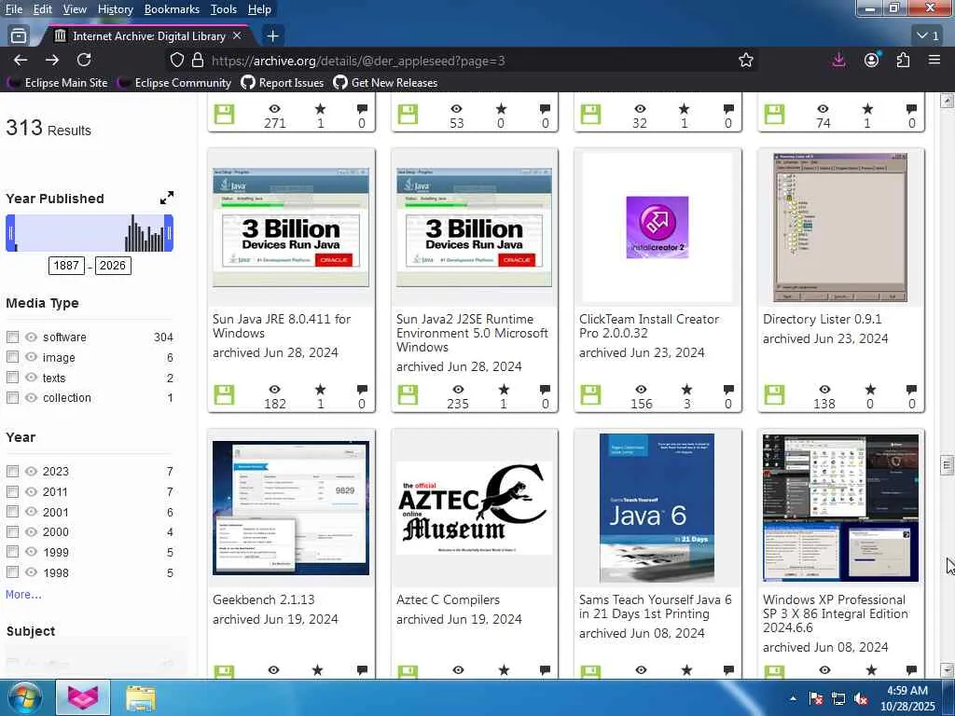
Task: Open Report Issues bookmark
Action: (283, 83)
